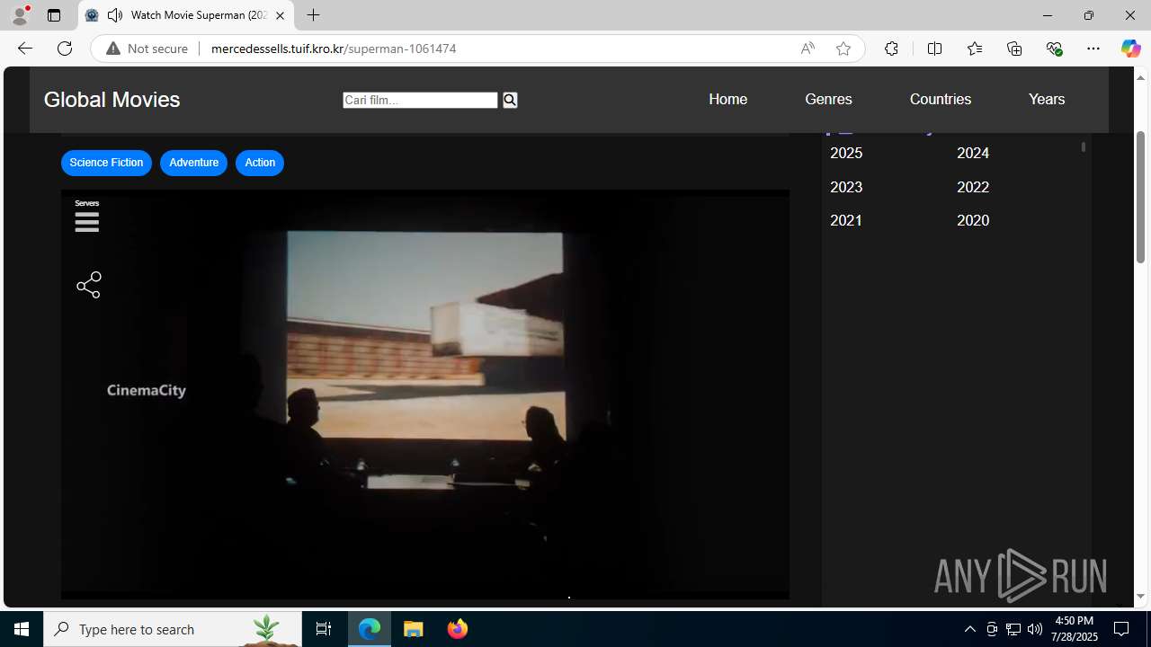Viewport: 1151px width, 647px height.
Task: Open the Windows Start menu
Action: (22, 629)
